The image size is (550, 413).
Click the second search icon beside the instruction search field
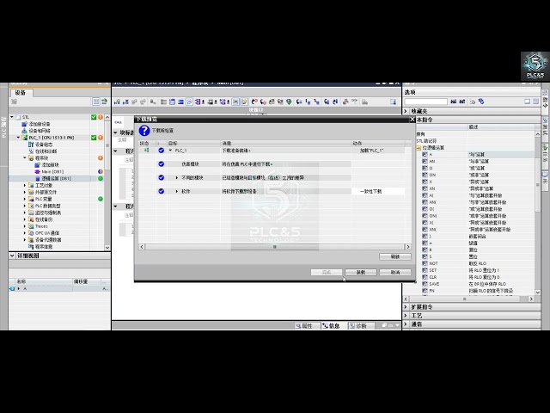(x=462, y=102)
